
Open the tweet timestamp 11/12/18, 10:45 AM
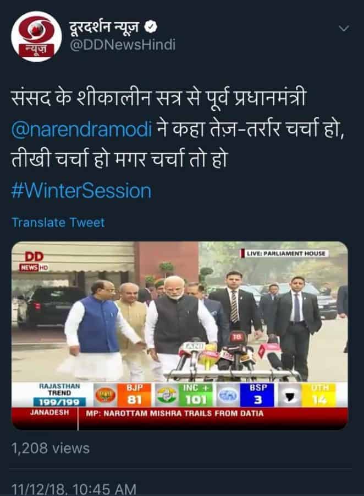(x=74, y=489)
